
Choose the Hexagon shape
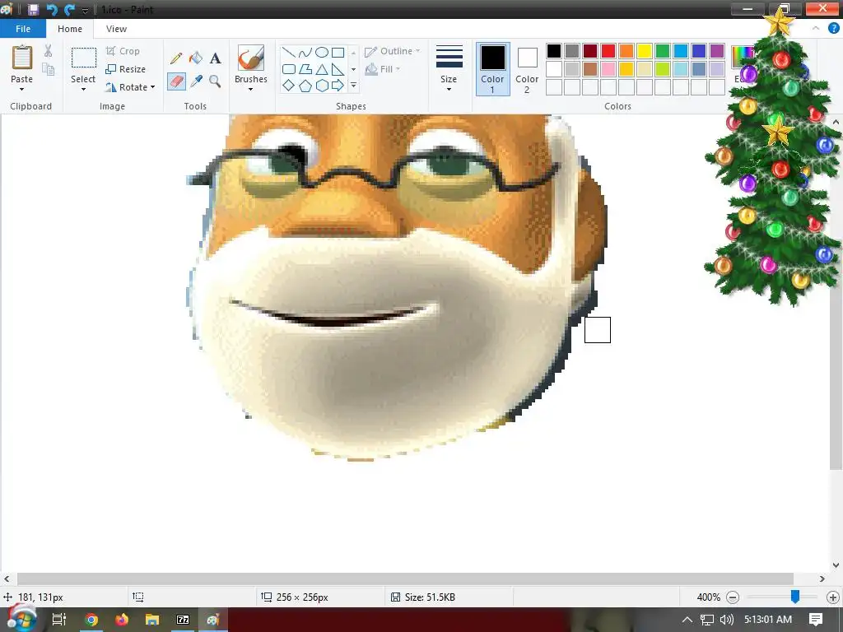coord(322,86)
